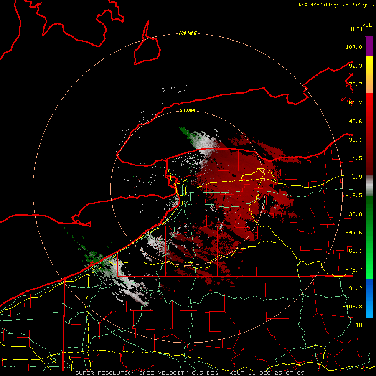Click the -47.6 value on the velocity scale
This screenshot has width=376, height=376.
coord(354,233)
